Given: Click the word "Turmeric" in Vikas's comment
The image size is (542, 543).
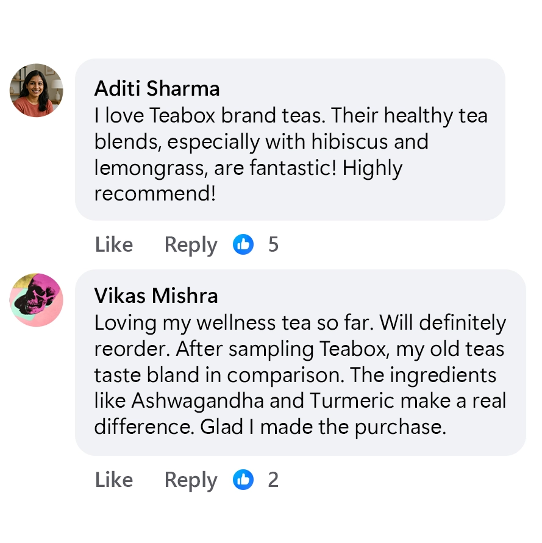Looking at the screenshot, I should pyautogui.click(x=352, y=400).
